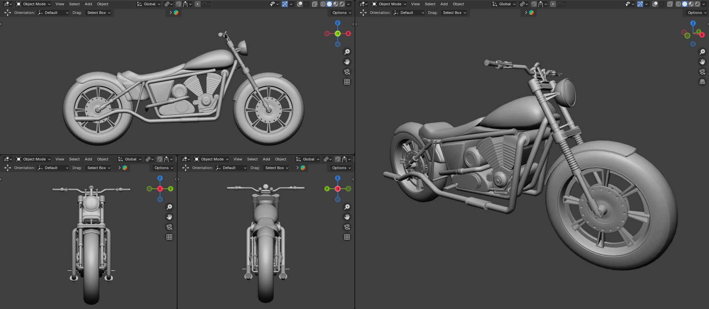This screenshot has width=709, height=309.
Task: Expand Select Box drag dropdown in top-left viewport
Action: click(x=99, y=13)
